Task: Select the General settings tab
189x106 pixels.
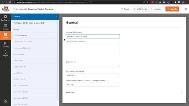Action: (x=35, y=16)
